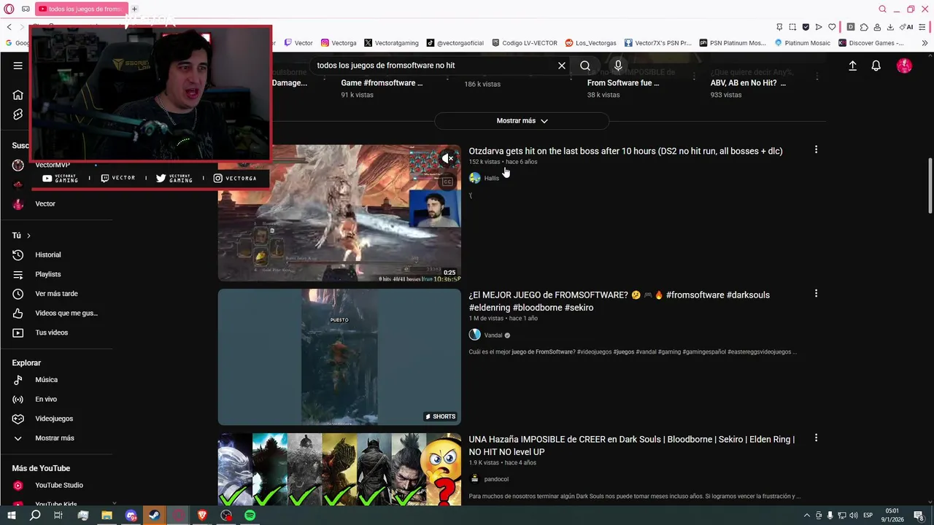Screen dimensions: 934x525
Task: Open the Los_Vectorgas Reddit bookmark
Action: point(590,43)
